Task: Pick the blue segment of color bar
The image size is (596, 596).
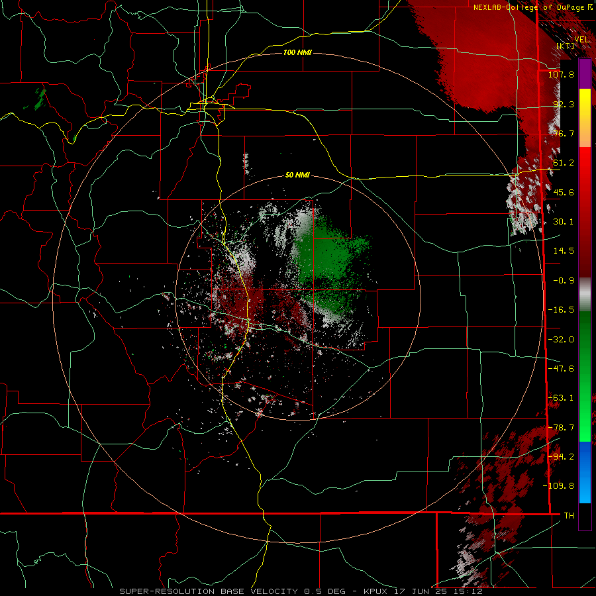Action: coord(585,472)
